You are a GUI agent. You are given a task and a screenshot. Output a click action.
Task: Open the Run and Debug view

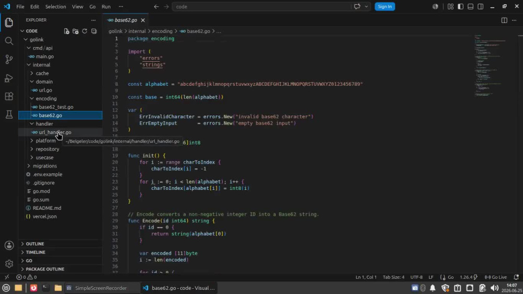click(9, 78)
